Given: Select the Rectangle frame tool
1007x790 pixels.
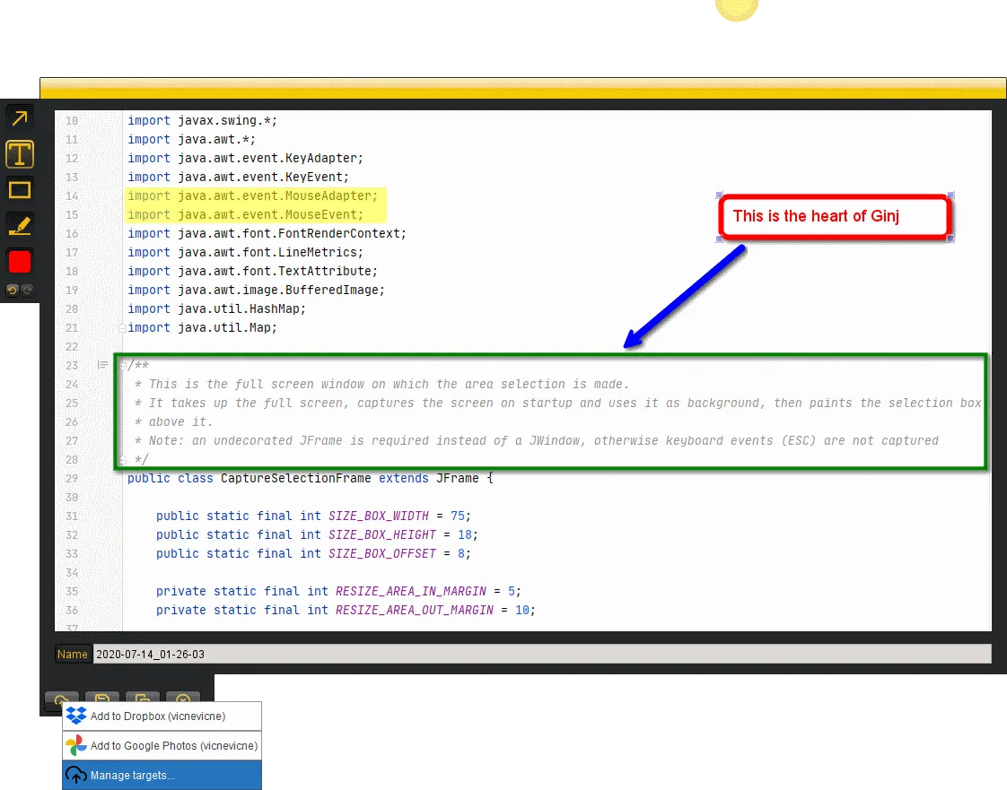Looking at the screenshot, I should (x=20, y=190).
